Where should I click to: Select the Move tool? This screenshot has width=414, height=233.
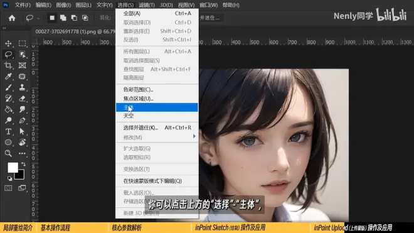click(x=8, y=43)
